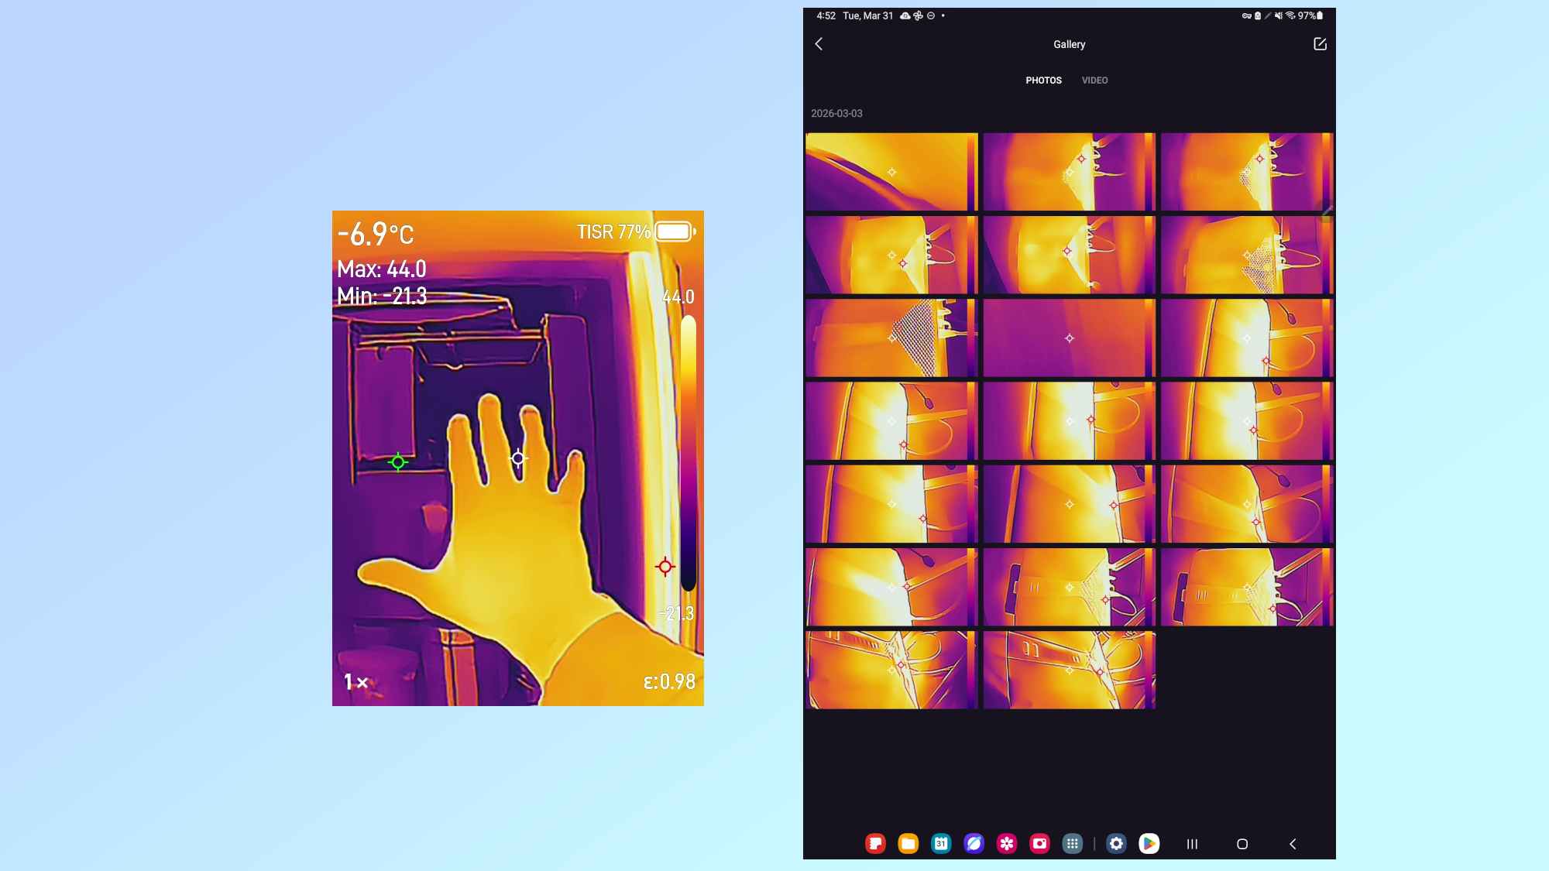Switch to the VIDEO tab

(x=1095, y=80)
